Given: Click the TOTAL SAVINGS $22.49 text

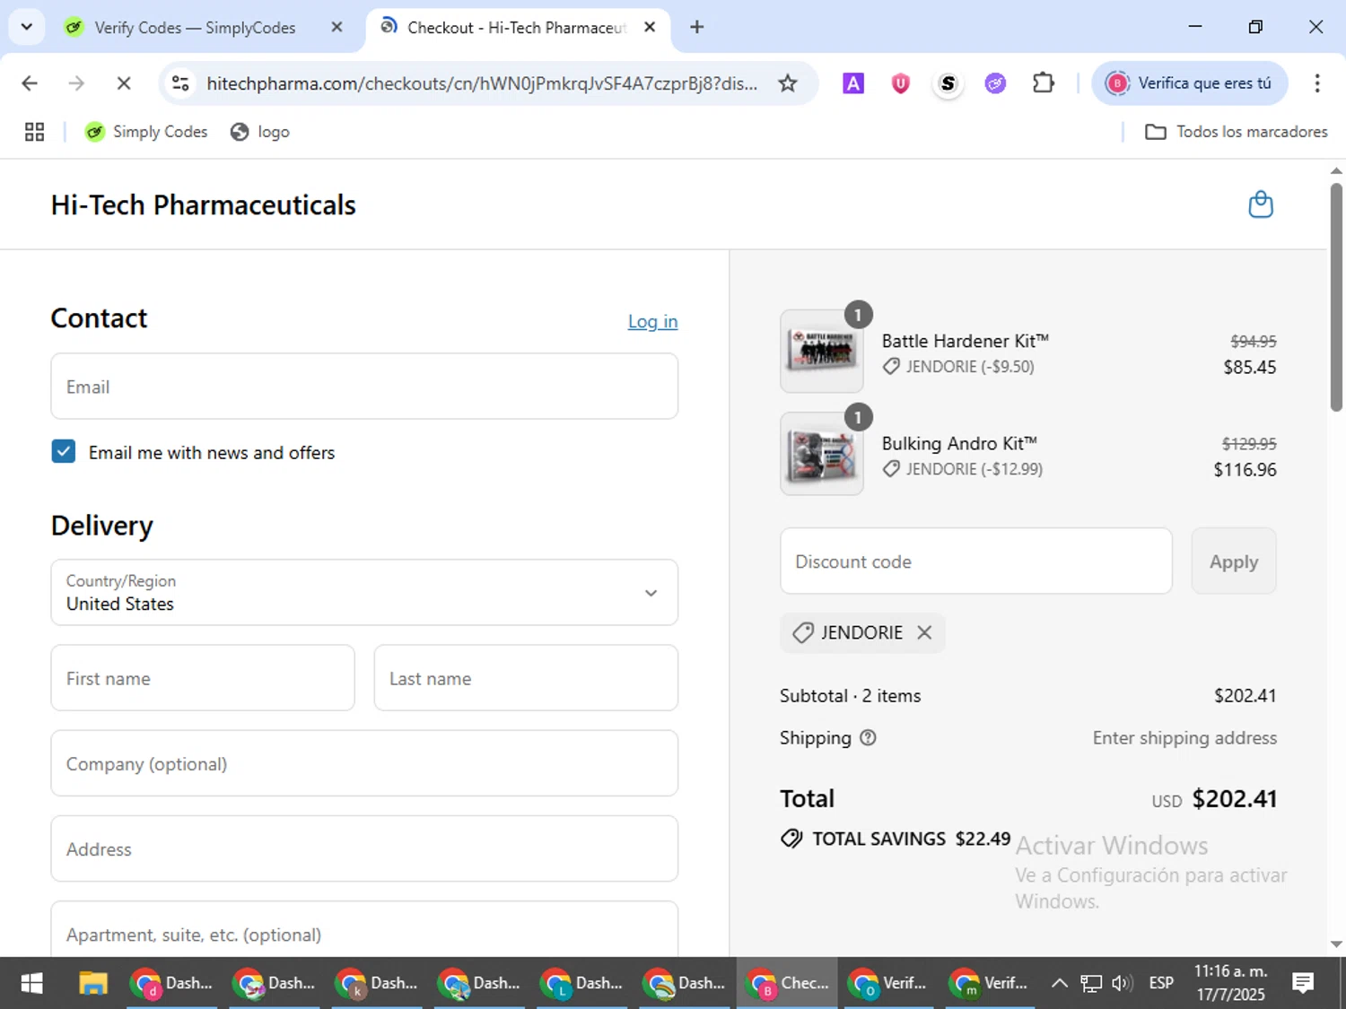Looking at the screenshot, I should point(911,839).
